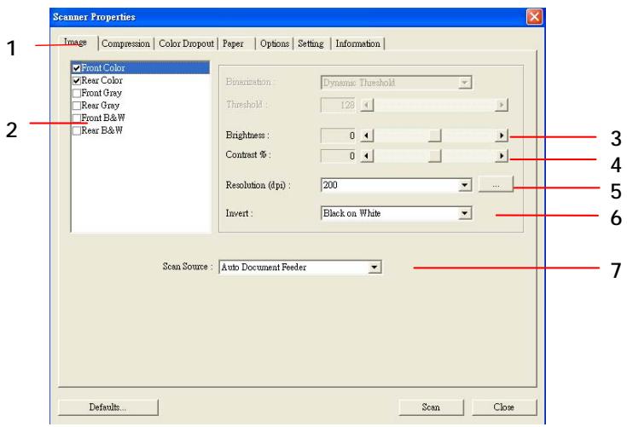
Task: Uncheck the Rear Color checkbox
Action: point(77,81)
